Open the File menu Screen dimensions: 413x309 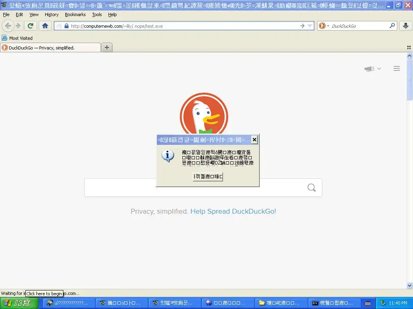6,14
